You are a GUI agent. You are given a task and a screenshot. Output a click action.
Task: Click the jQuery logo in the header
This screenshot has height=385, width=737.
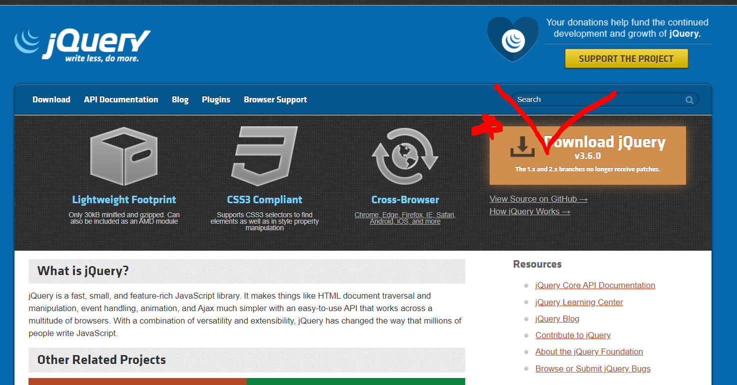[x=82, y=45]
